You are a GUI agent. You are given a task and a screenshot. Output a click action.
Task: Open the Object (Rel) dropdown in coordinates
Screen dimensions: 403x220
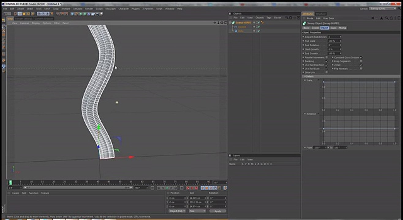[177, 211]
